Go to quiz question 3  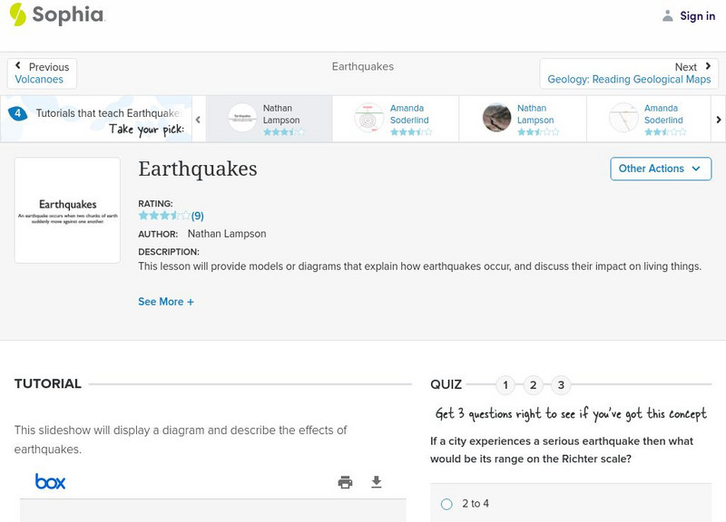click(561, 385)
